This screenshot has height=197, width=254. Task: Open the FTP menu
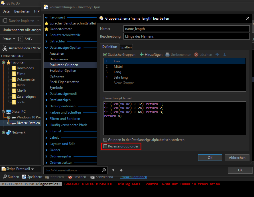[x=37, y=11]
